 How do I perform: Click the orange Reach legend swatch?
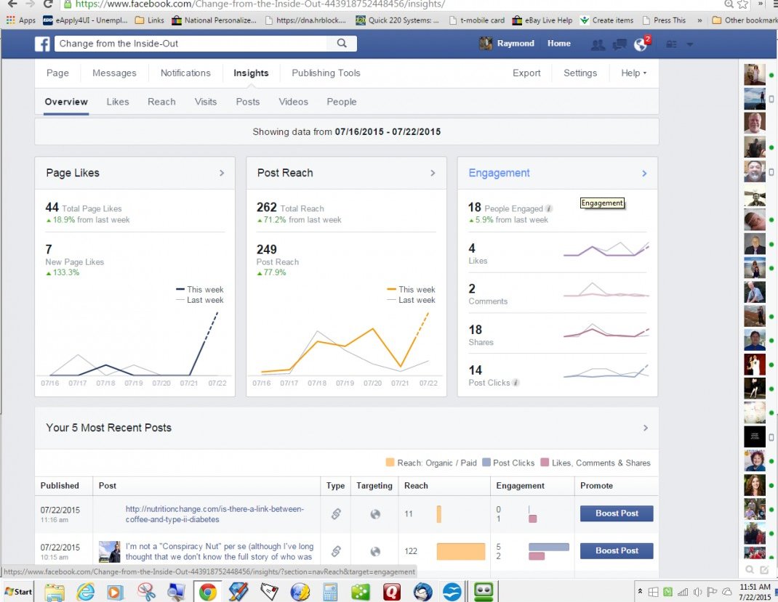pyautogui.click(x=390, y=463)
